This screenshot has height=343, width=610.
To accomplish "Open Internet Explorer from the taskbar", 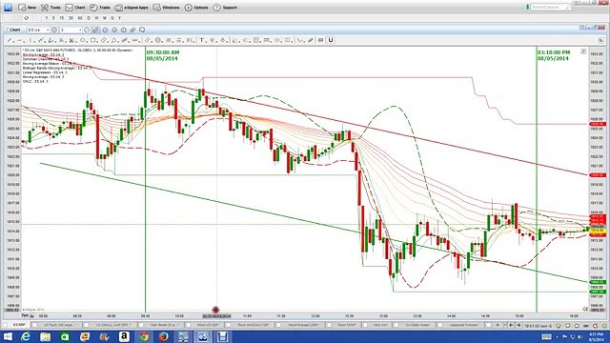I will pos(26,336).
